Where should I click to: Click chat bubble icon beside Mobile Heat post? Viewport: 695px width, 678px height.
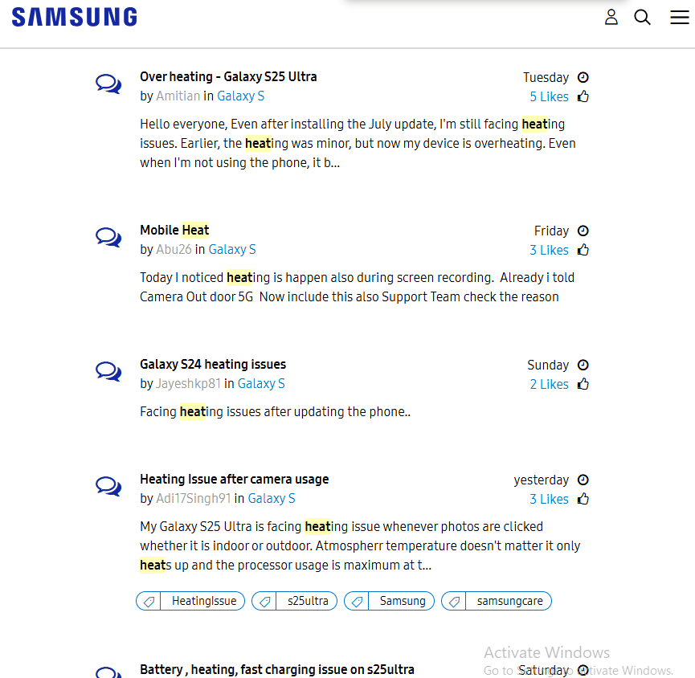coord(108,237)
